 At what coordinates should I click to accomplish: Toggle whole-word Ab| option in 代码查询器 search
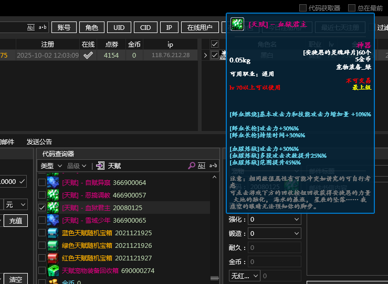coord(202,166)
